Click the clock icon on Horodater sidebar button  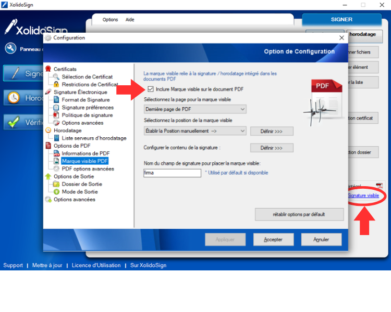pyautogui.click(x=14, y=98)
